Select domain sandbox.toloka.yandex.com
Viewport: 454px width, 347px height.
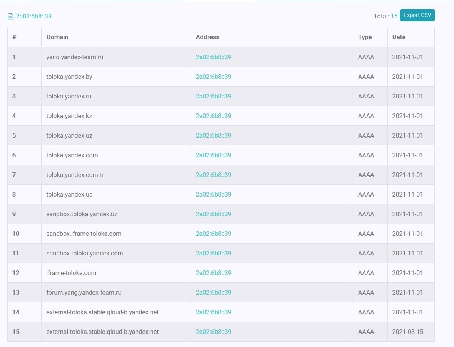(x=85, y=253)
